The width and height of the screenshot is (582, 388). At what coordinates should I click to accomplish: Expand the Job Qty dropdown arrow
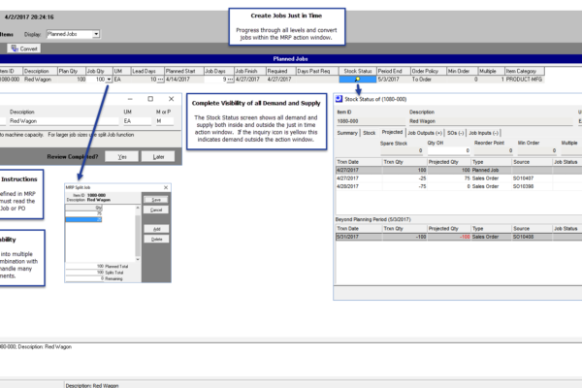tap(109, 80)
